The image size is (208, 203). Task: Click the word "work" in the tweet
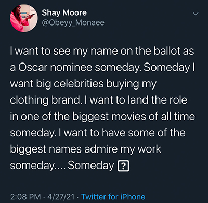tap(149, 149)
